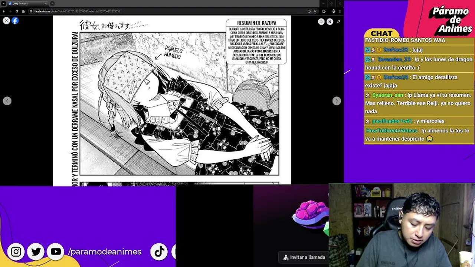Click the YouTube icon in overlay
Viewport: 475px width, 267px height.
tap(56, 252)
